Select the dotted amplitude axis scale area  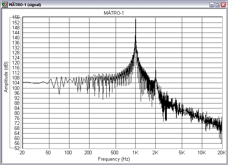[15, 83]
